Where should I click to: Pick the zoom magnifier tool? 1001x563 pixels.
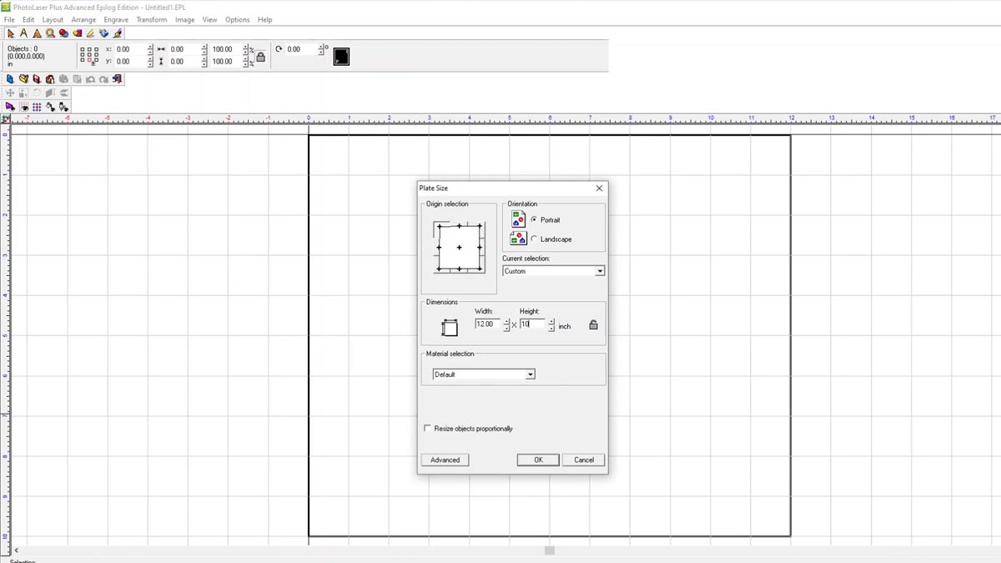51,33
